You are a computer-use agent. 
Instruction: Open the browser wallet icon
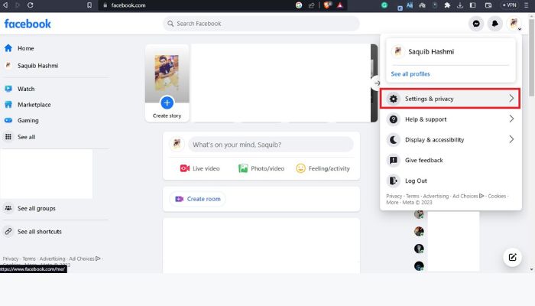click(488, 5)
